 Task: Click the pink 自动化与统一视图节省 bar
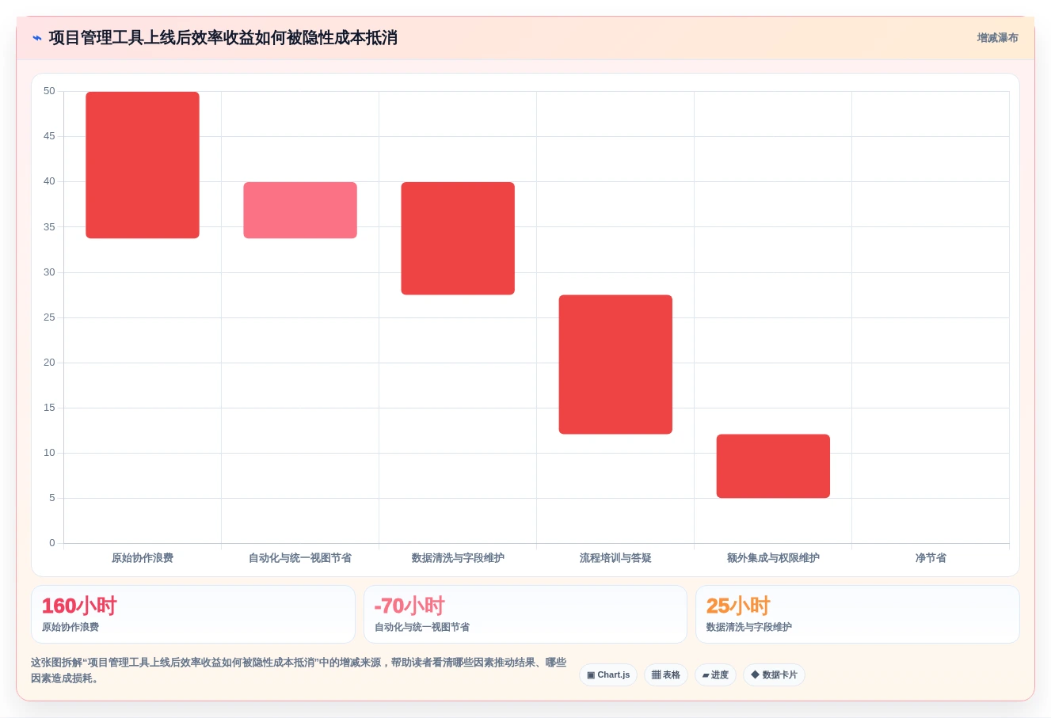tap(300, 210)
